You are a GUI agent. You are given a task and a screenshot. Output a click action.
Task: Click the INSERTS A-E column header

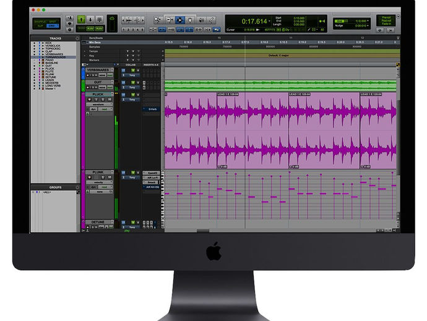pos(151,65)
